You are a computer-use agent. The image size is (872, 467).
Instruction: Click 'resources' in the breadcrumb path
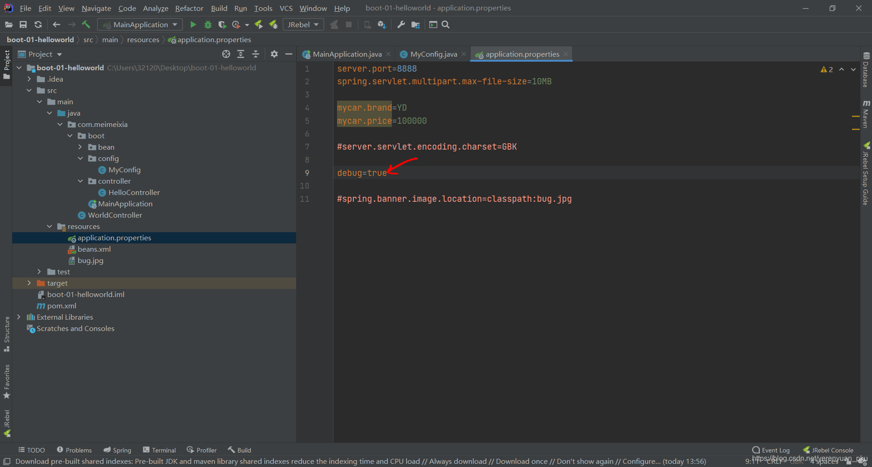coord(143,39)
